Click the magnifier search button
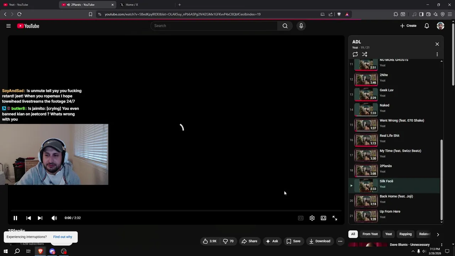 tap(285, 26)
